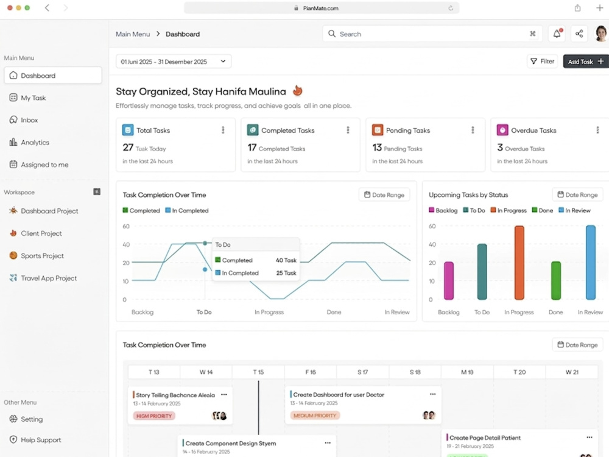Open options for Create Component Design card
Screen dimensions: 609x457
point(328,442)
